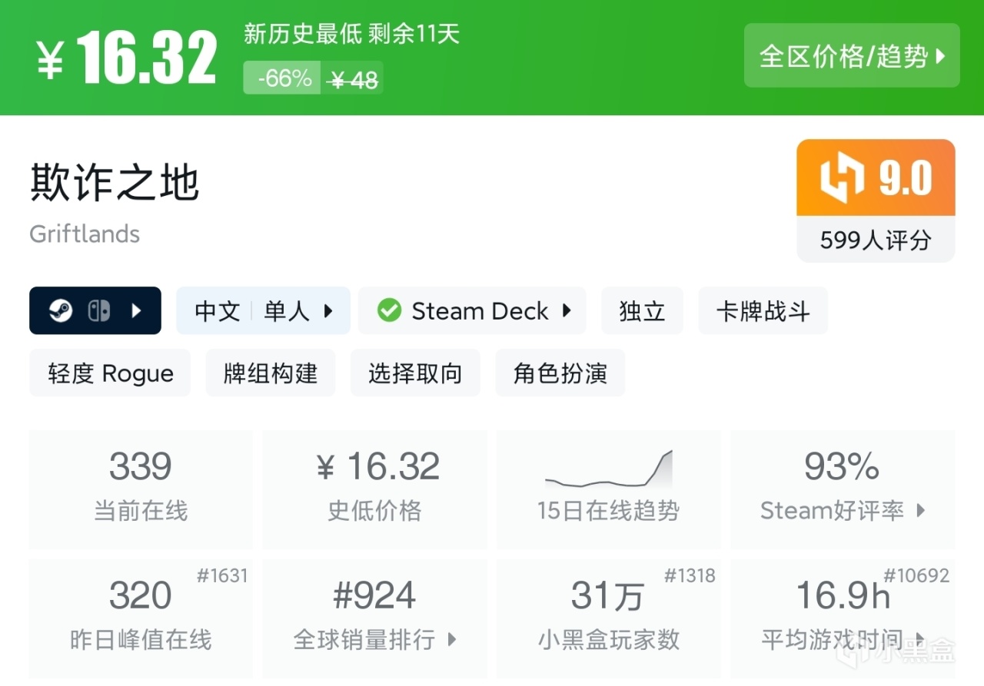Click the green Steam Deck verified checkmark
The image size is (984, 686).
tap(389, 311)
